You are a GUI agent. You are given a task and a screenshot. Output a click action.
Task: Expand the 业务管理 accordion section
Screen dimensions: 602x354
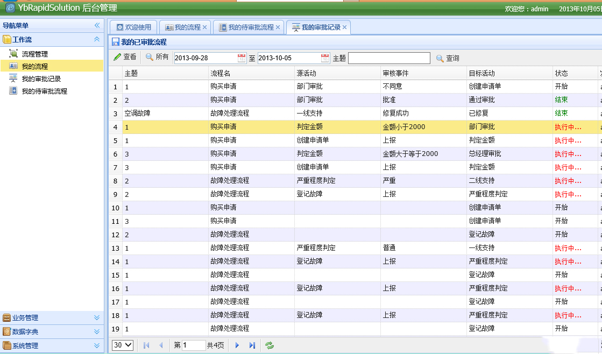(x=97, y=318)
